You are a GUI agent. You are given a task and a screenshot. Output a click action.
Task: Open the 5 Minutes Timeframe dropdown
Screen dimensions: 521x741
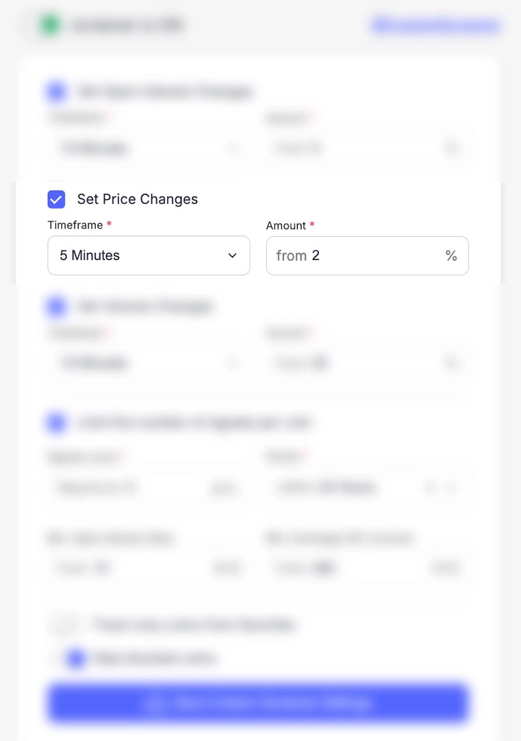pyautogui.click(x=148, y=256)
